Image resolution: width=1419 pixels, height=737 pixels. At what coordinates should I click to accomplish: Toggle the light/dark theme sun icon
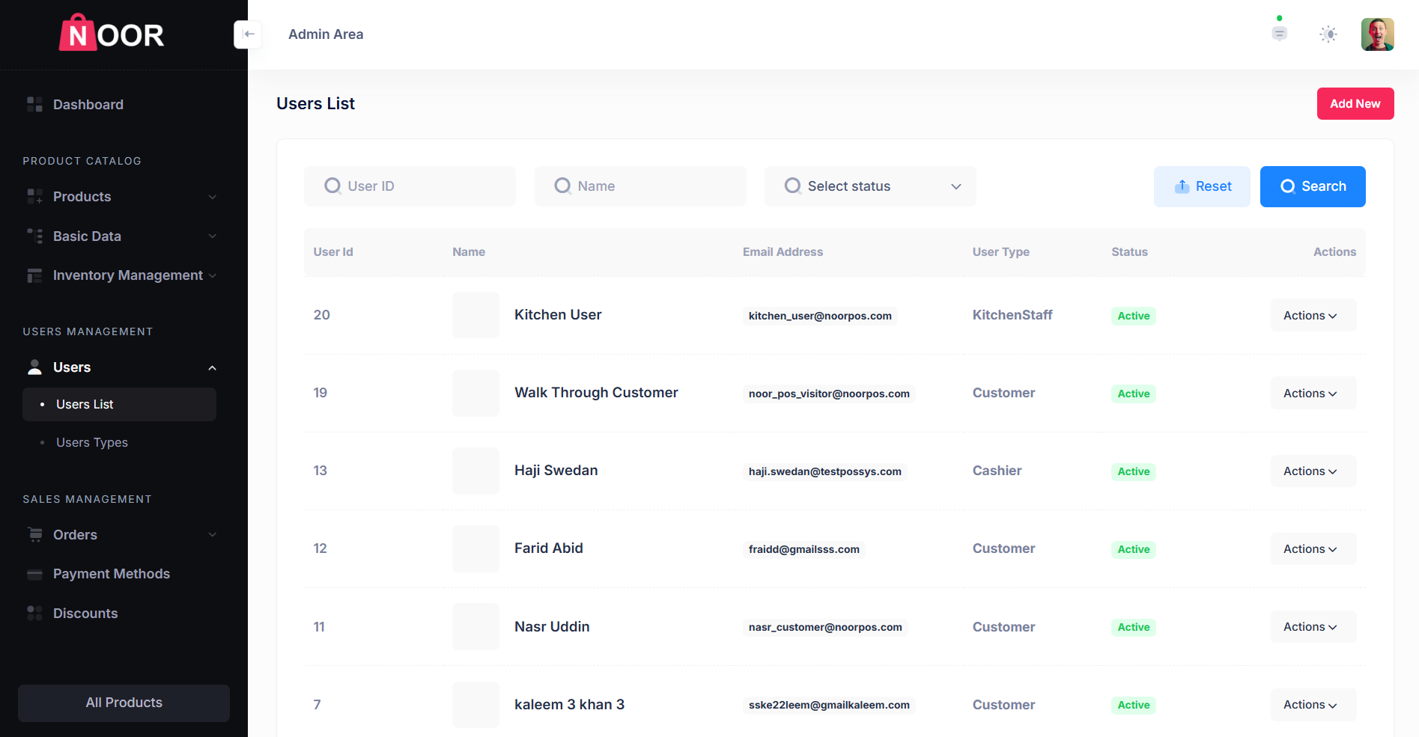click(1328, 34)
